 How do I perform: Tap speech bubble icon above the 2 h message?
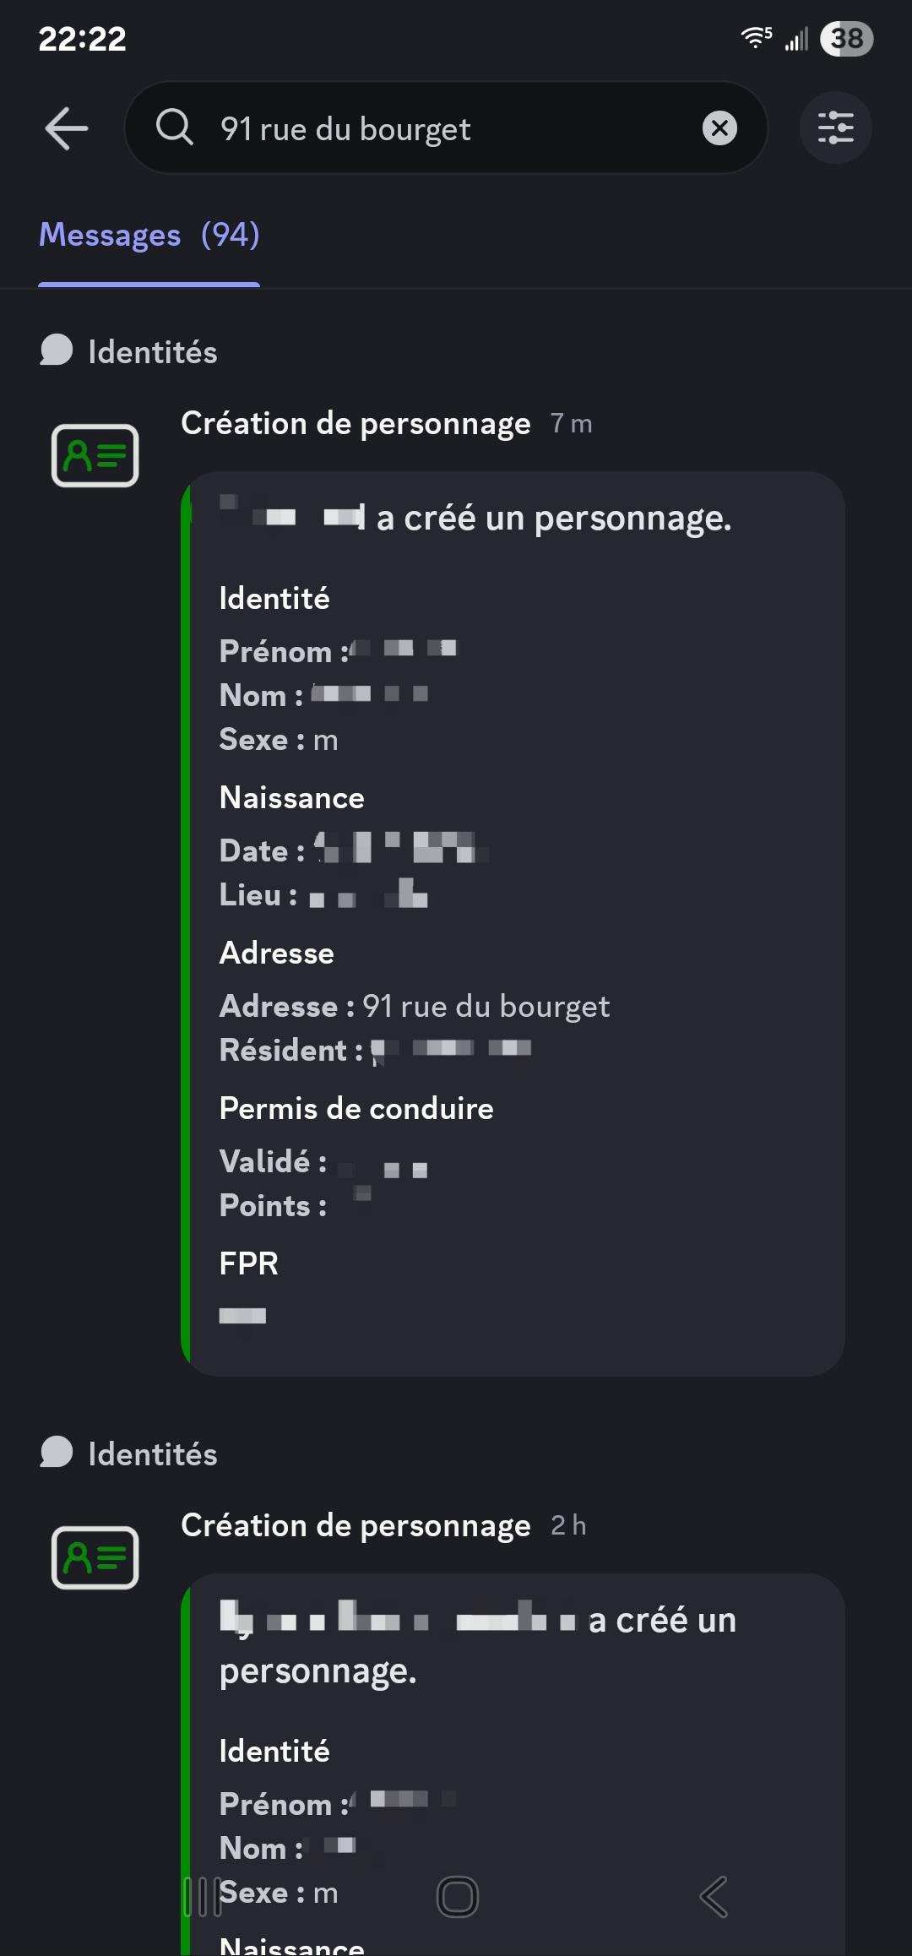coord(57,1453)
